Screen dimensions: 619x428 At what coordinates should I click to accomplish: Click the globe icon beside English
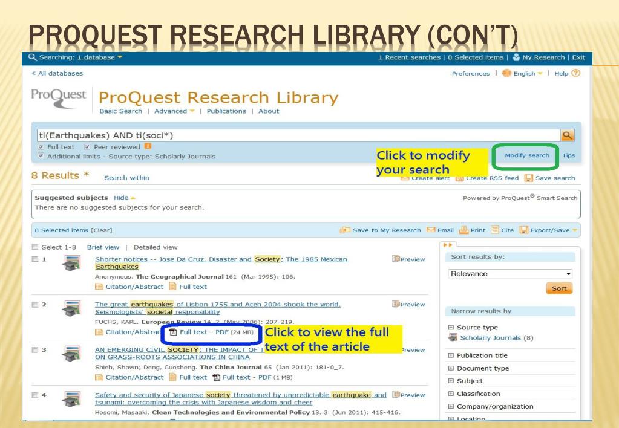click(506, 73)
